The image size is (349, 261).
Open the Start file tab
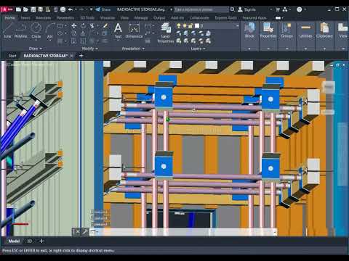pos(12,56)
